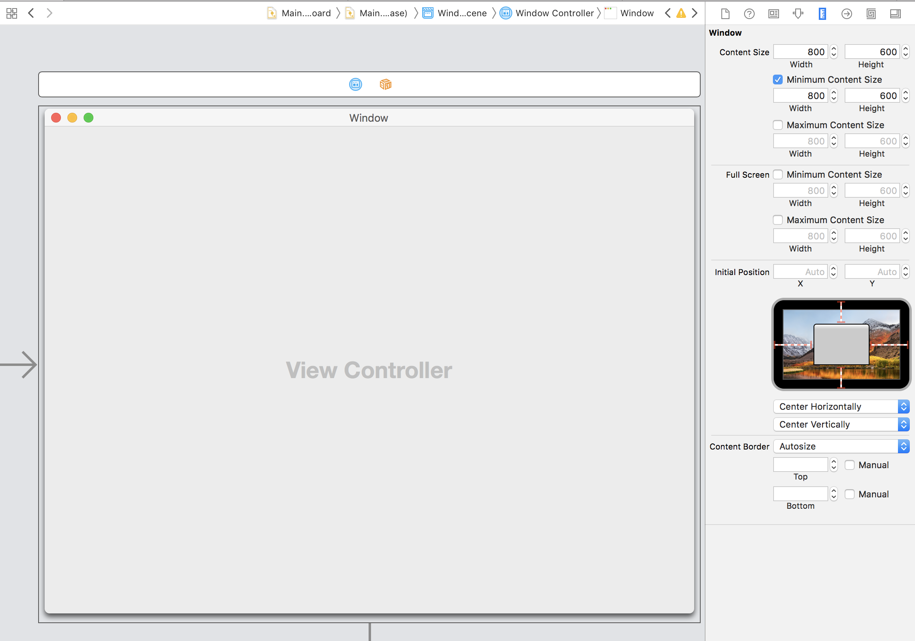Click the Main...oard breadcrumb item

pos(306,13)
